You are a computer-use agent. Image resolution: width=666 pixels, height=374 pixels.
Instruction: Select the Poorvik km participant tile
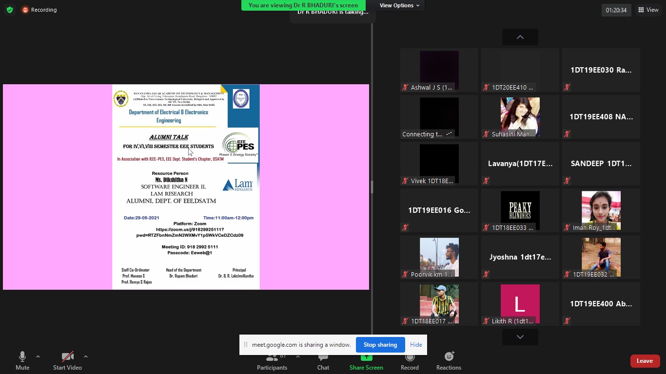tap(439, 257)
